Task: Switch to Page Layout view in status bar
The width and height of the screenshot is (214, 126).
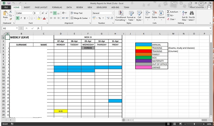Action: pyautogui.click(x=174, y=124)
